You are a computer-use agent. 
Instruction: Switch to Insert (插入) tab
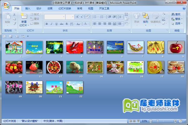[28, 8]
